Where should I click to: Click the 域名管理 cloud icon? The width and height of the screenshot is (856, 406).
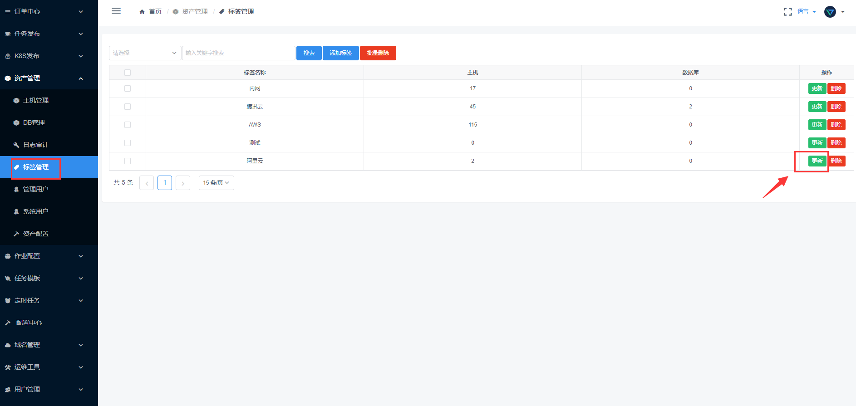(x=8, y=345)
